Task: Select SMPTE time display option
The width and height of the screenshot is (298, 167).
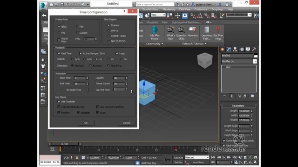Action: coord(108,31)
